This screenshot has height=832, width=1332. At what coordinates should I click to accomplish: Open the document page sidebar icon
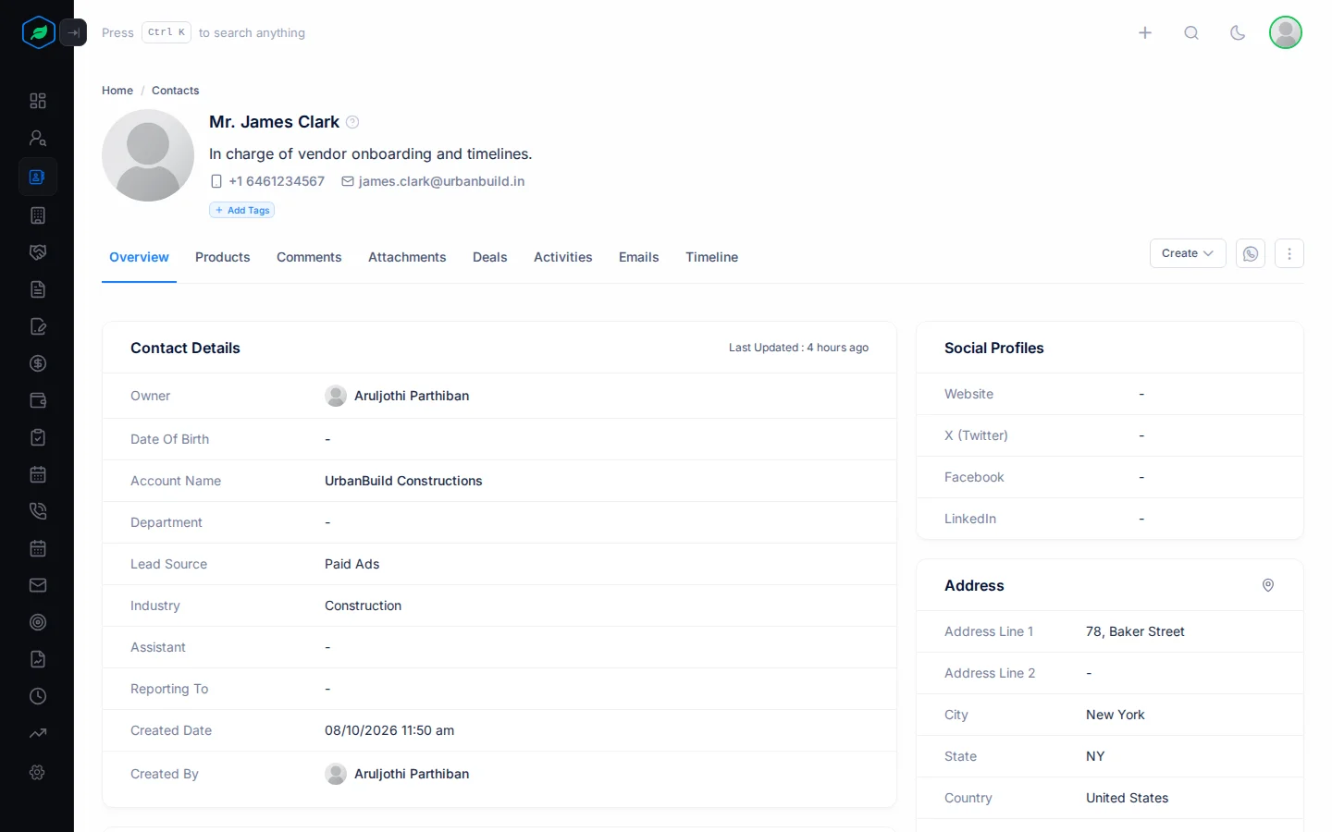(x=38, y=289)
